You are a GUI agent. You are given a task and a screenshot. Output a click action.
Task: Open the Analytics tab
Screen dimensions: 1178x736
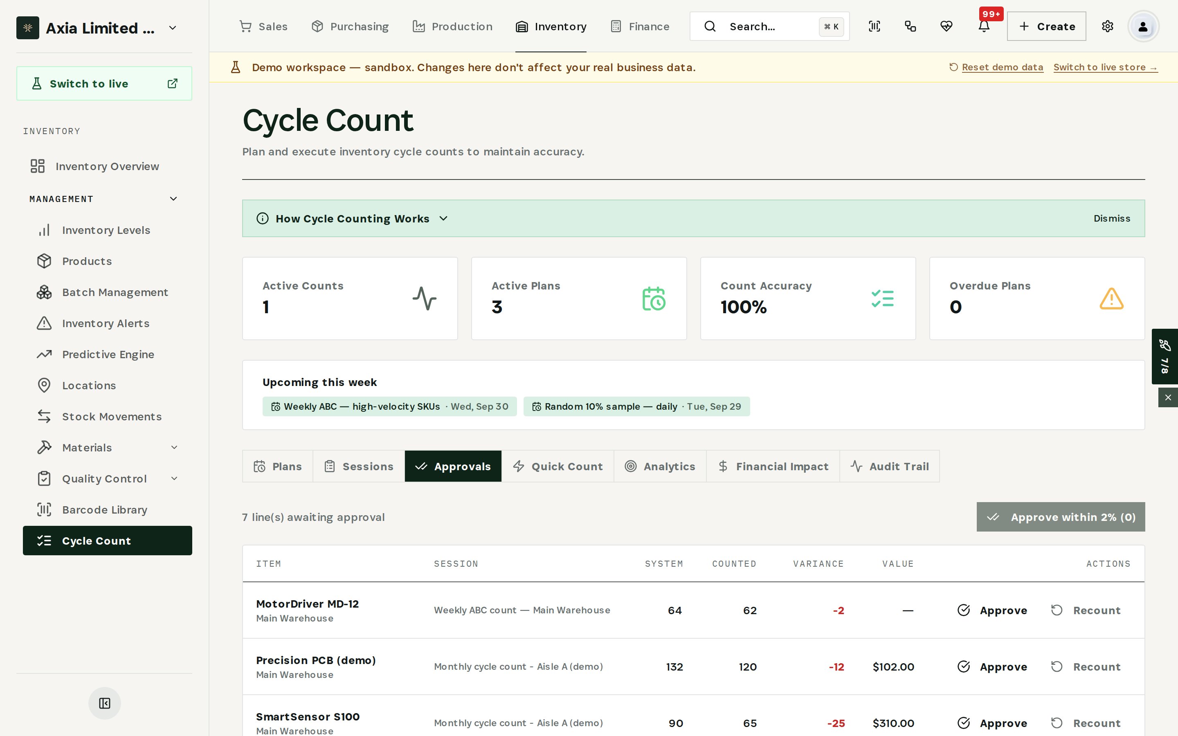pos(660,466)
